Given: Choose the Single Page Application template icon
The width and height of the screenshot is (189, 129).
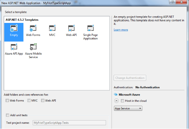Looking at the screenshot, I should (x=90, y=28).
